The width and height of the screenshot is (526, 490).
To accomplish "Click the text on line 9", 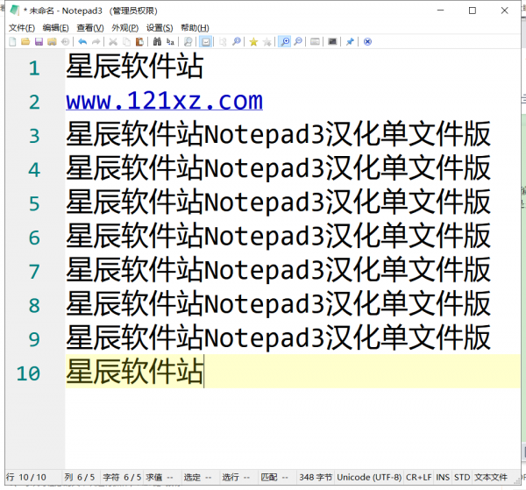I will (279, 337).
